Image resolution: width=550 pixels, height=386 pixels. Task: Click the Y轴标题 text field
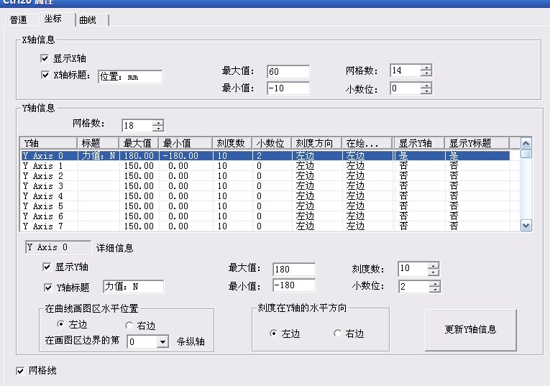(x=133, y=287)
